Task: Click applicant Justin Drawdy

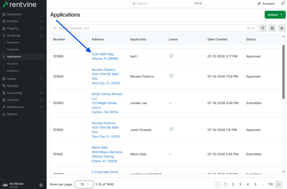Action: tap(141, 130)
